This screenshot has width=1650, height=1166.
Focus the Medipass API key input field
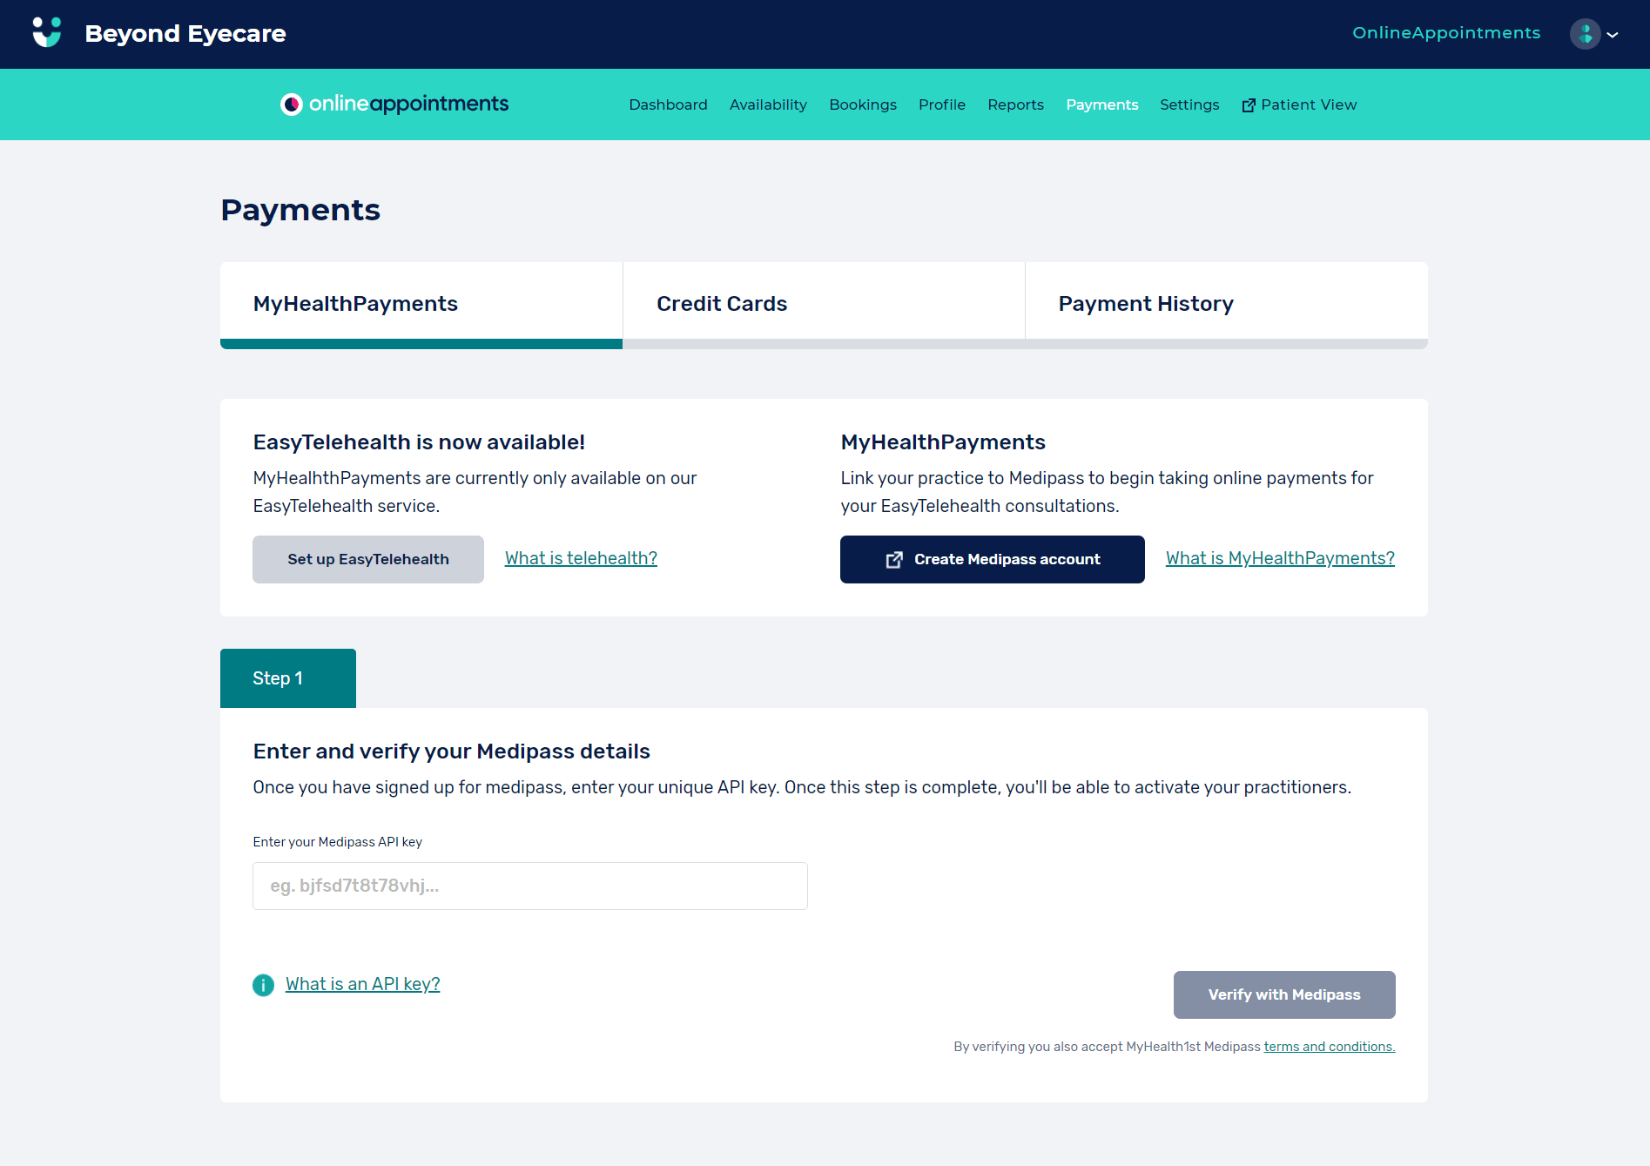pos(529,886)
